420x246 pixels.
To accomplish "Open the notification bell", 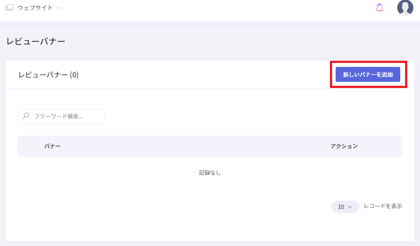I will click(380, 8).
